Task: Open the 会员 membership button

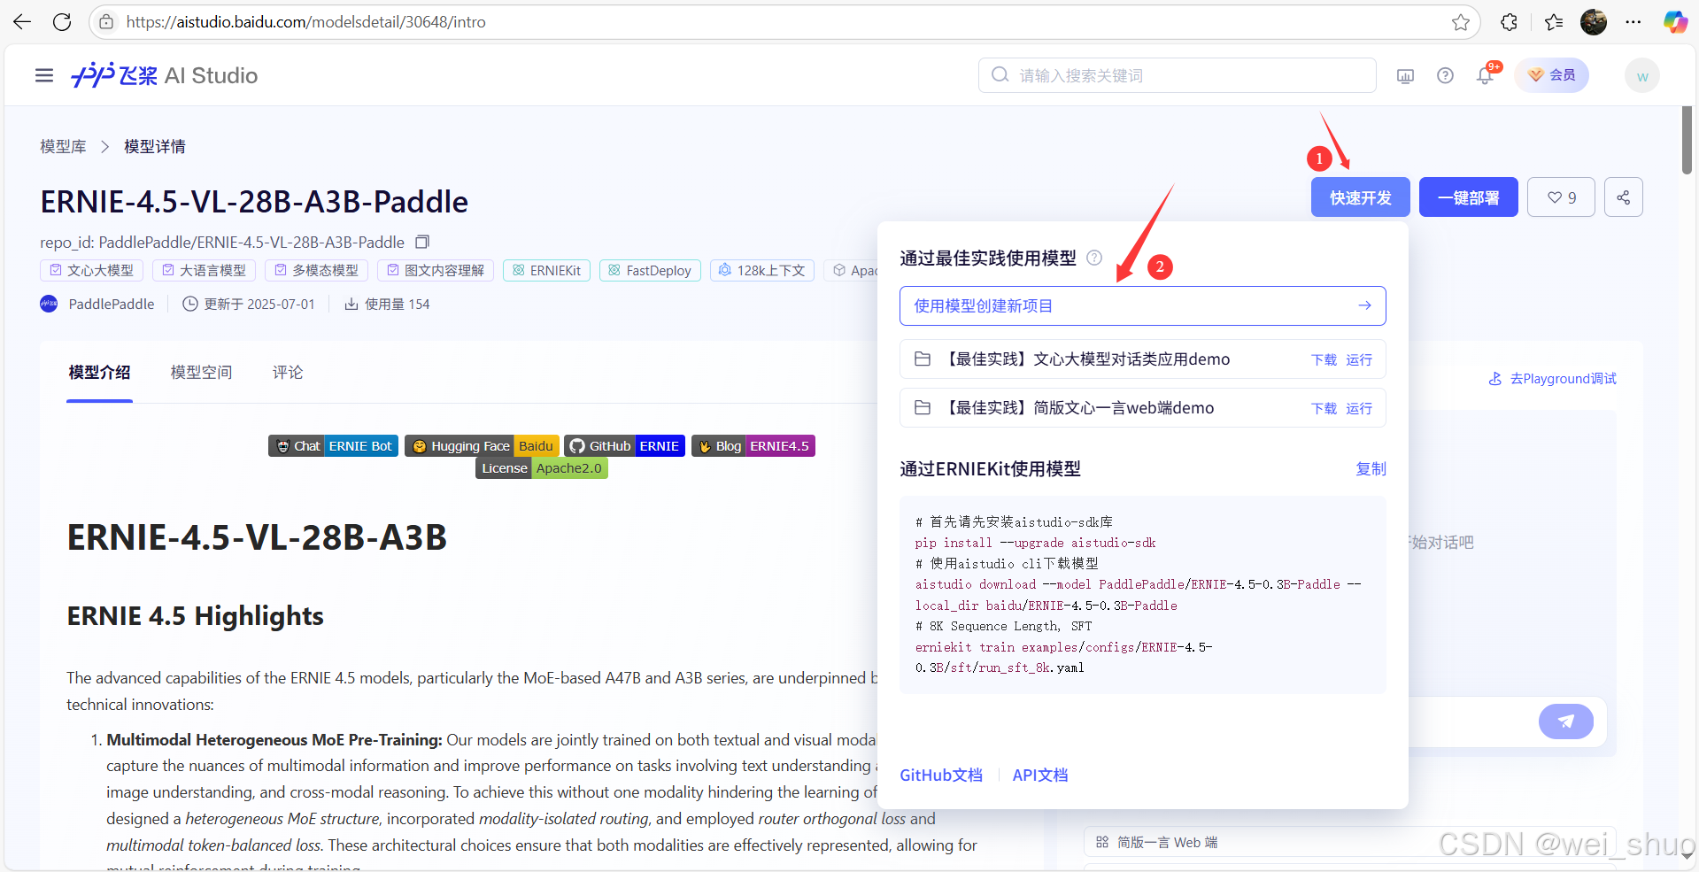Action: pyautogui.click(x=1552, y=75)
